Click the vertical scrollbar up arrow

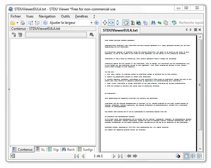200,37
